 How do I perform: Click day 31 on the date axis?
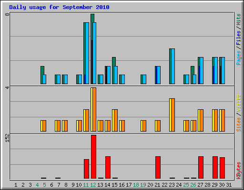(229, 185)
